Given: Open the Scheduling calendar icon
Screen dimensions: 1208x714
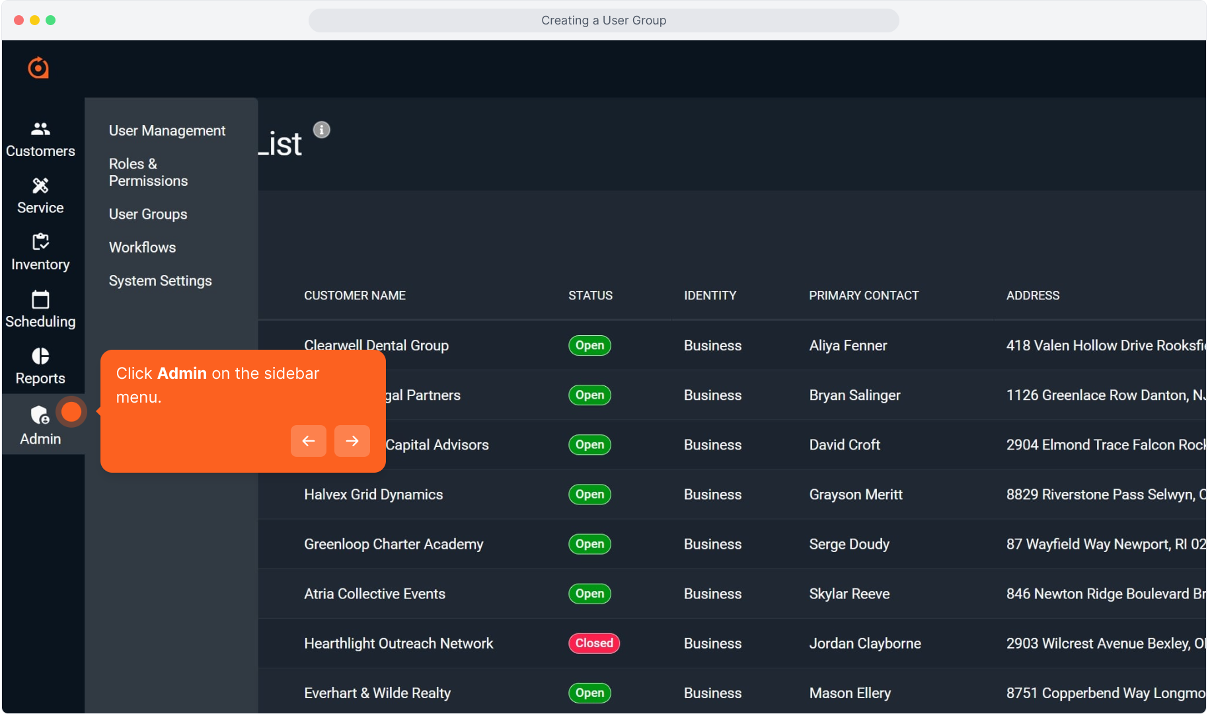Looking at the screenshot, I should click(40, 299).
